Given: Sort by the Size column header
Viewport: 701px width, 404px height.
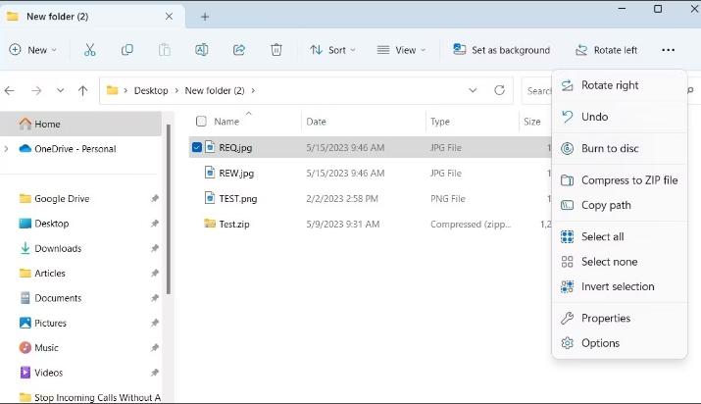Looking at the screenshot, I should pyautogui.click(x=532, y=122).
